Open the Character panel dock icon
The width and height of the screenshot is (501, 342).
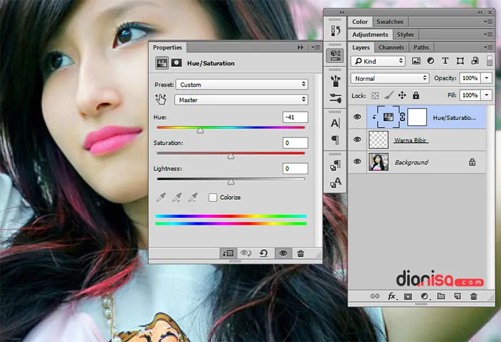coord(335,123)
